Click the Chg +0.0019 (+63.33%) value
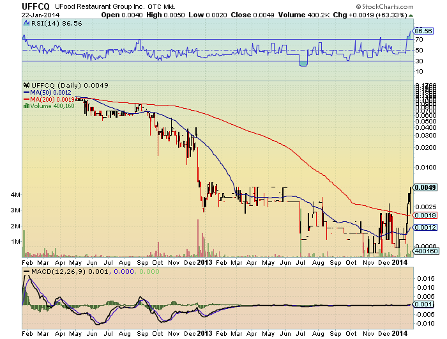Screen dimensions: 447x339 370,15
